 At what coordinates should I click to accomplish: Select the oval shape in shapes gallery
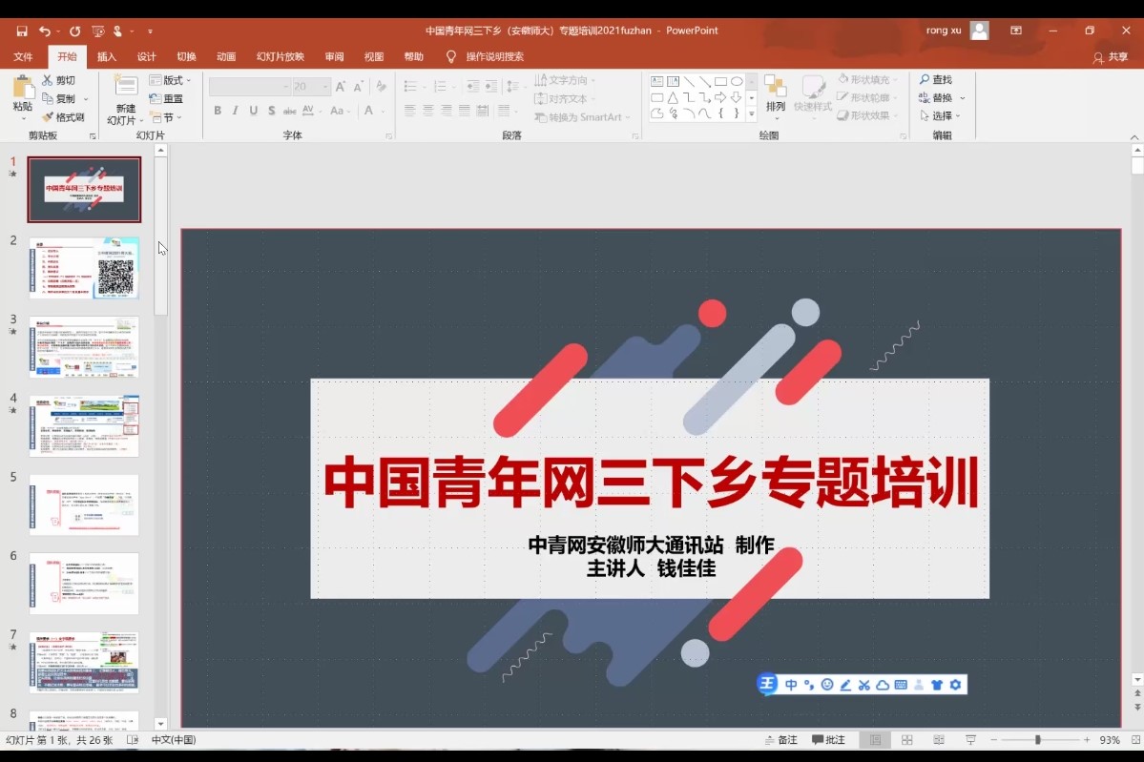pyautogui.click(x=737, y=82)
